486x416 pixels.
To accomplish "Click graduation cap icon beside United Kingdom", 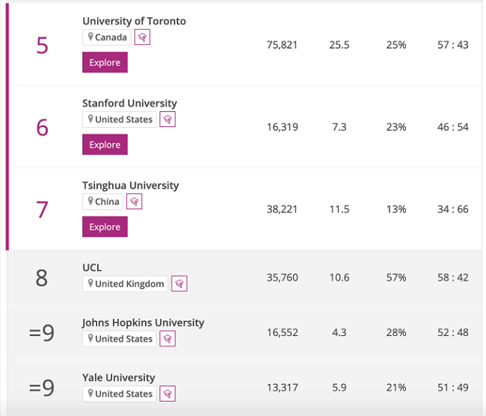I will coord(179,284).
